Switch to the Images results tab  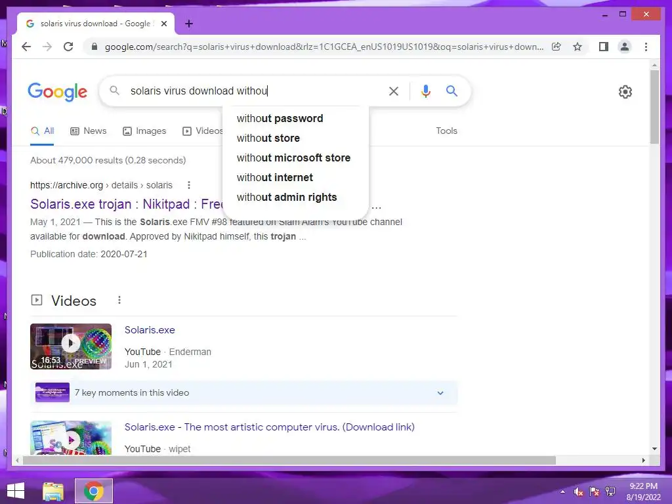coord(144,131)
